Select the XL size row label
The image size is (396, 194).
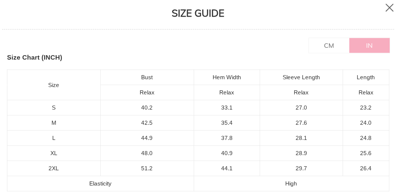[54, 153]
